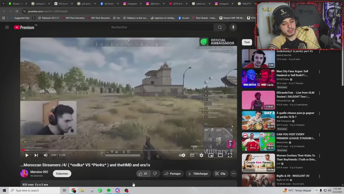The image size is (344, 194).
Task: Mute the video volume
Action: coord(45,155)
